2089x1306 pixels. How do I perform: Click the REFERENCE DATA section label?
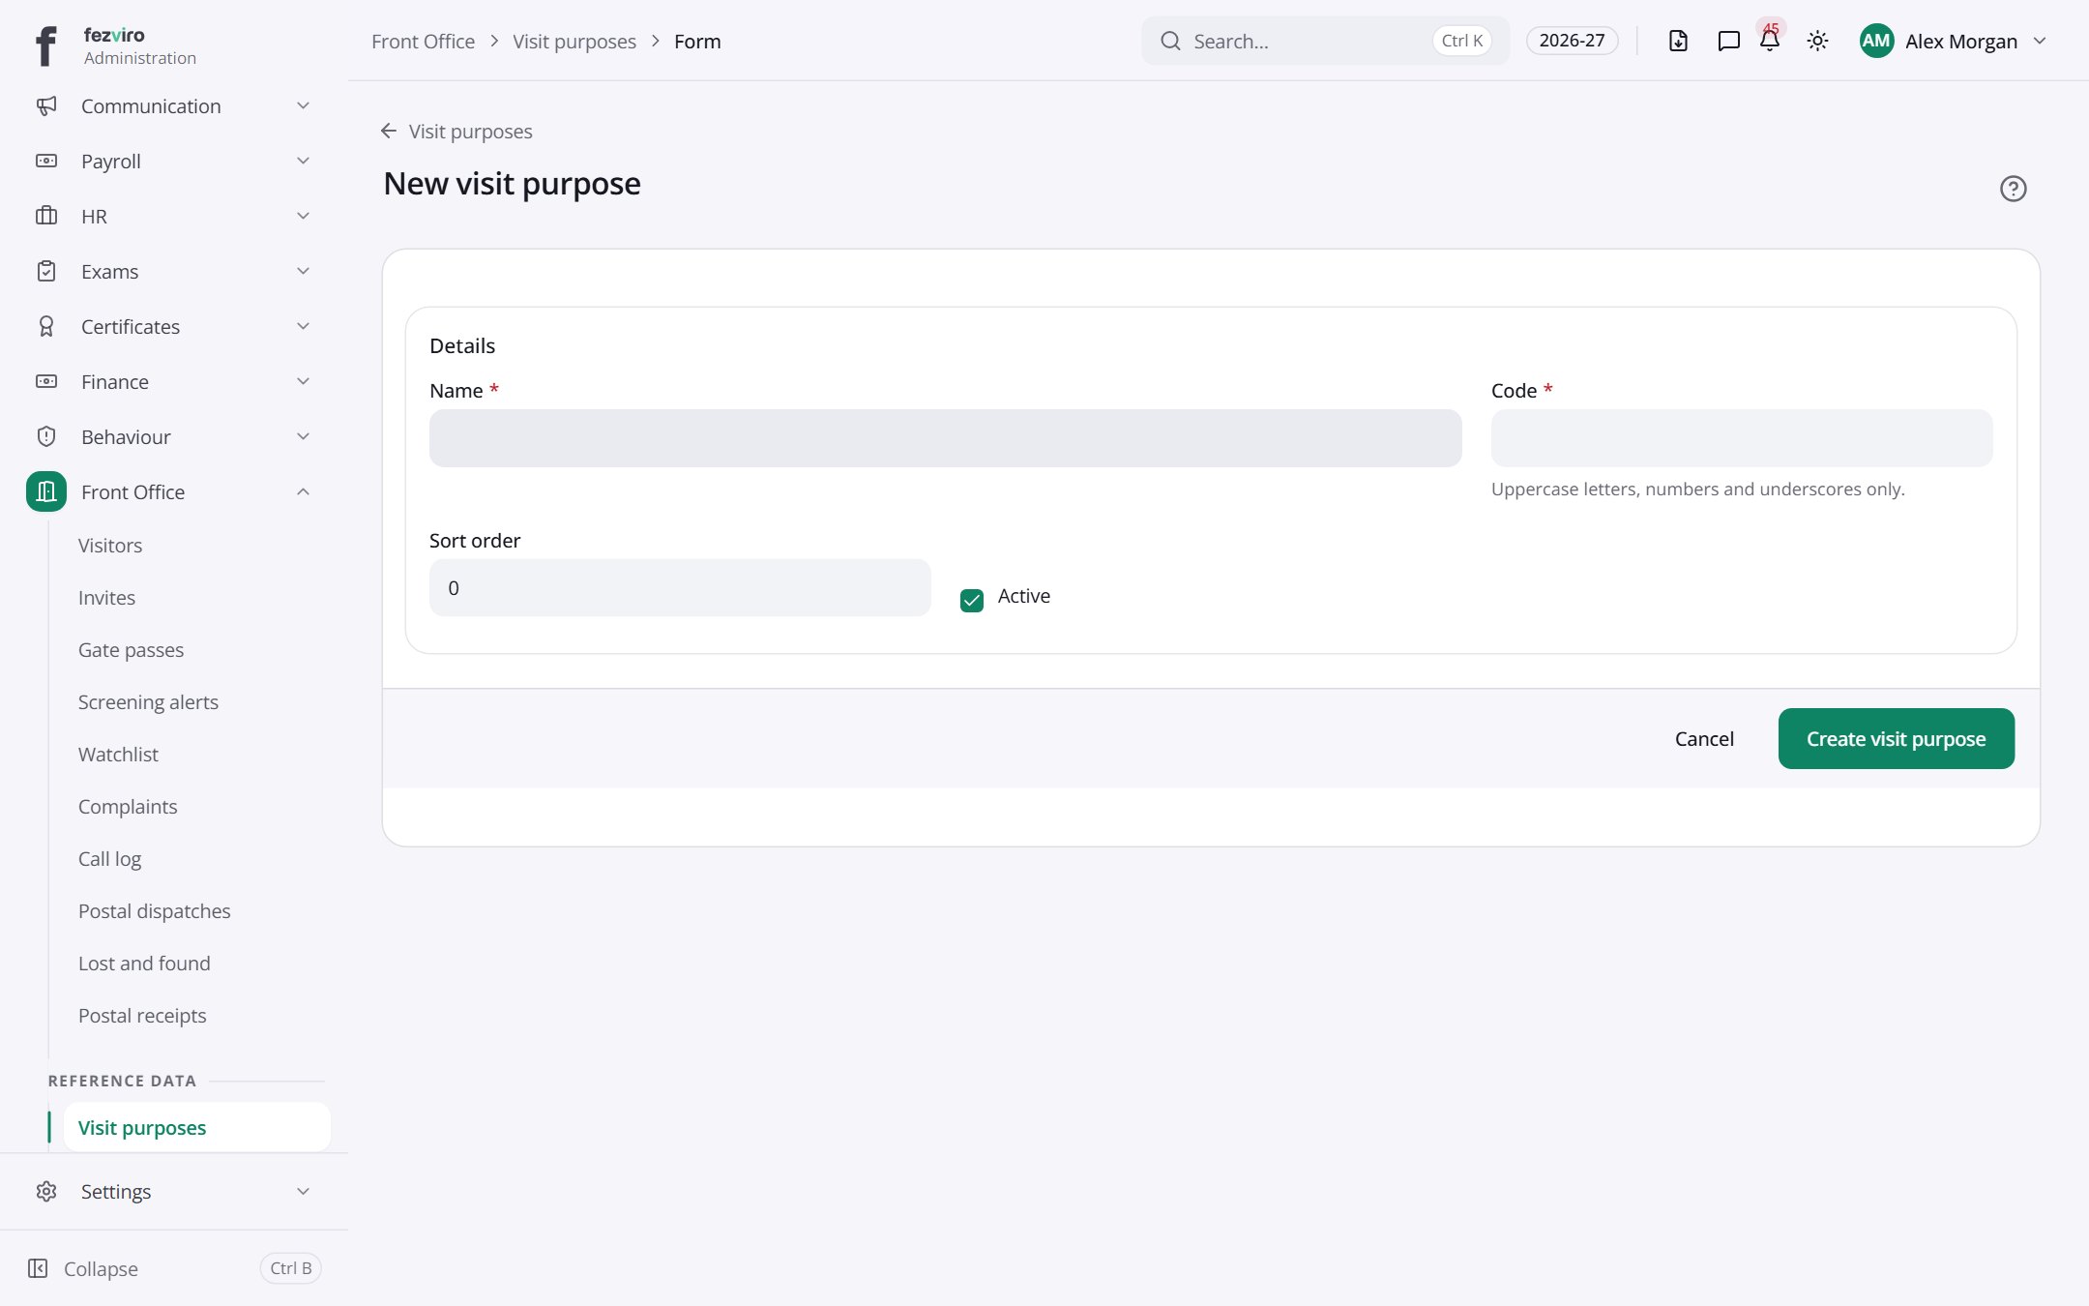click(122, 1082)
